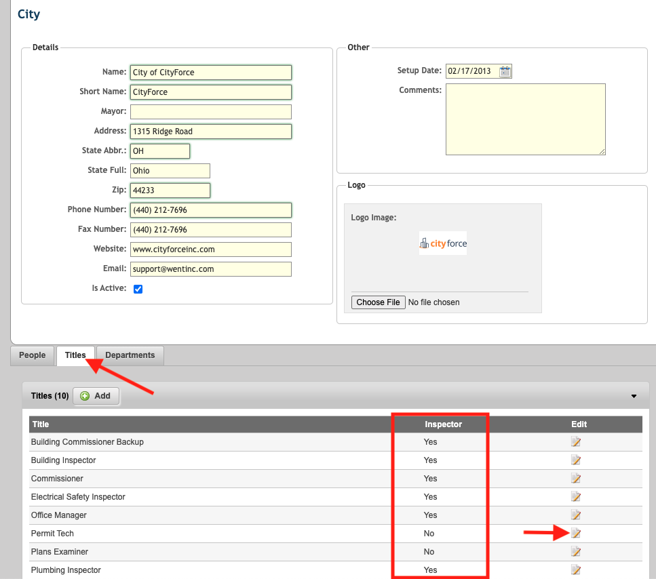This screenshot has width=656, height=579.
Task: Sort by the Title column header
Action: tap(41, 424)
